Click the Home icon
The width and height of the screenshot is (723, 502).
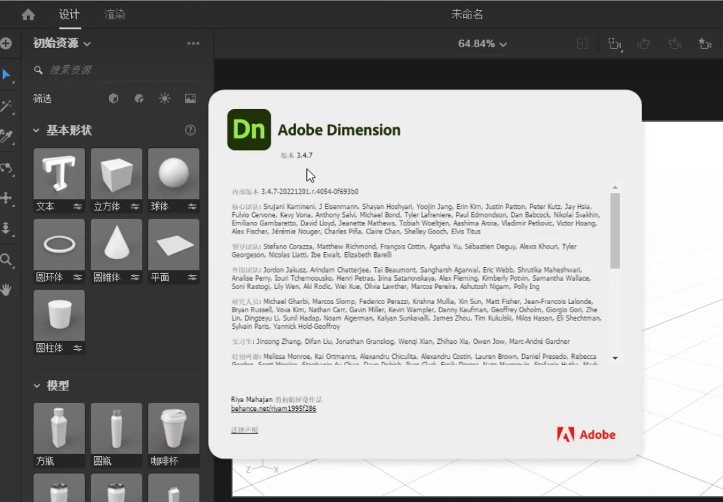tap(28, 14)
